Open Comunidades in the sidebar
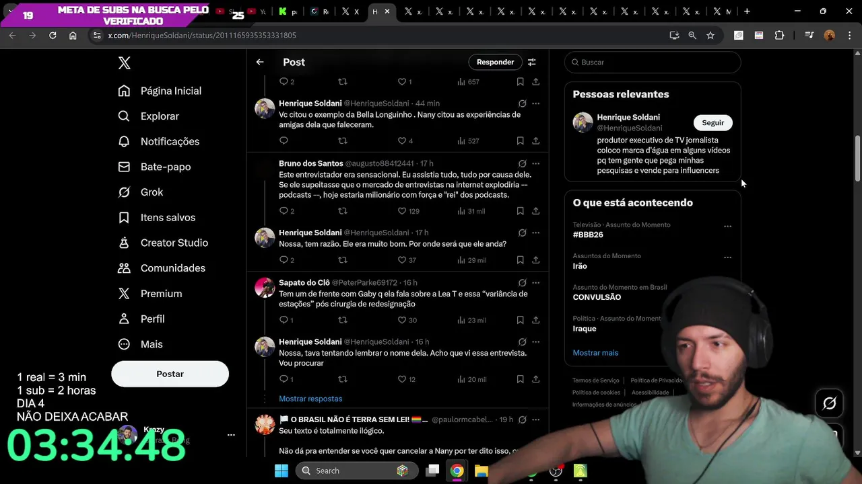 click(x=162, y=268)
